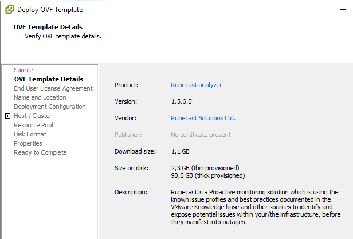Image resolution: width=353 pixels, height=239 pixels.
Task: Go to End User License Agreement step
Action: click(53, 88)
